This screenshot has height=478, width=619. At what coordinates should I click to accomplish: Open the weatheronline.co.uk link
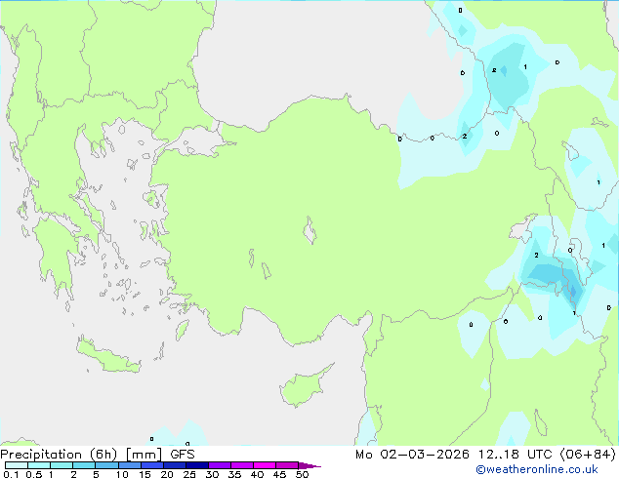point(537,469)
